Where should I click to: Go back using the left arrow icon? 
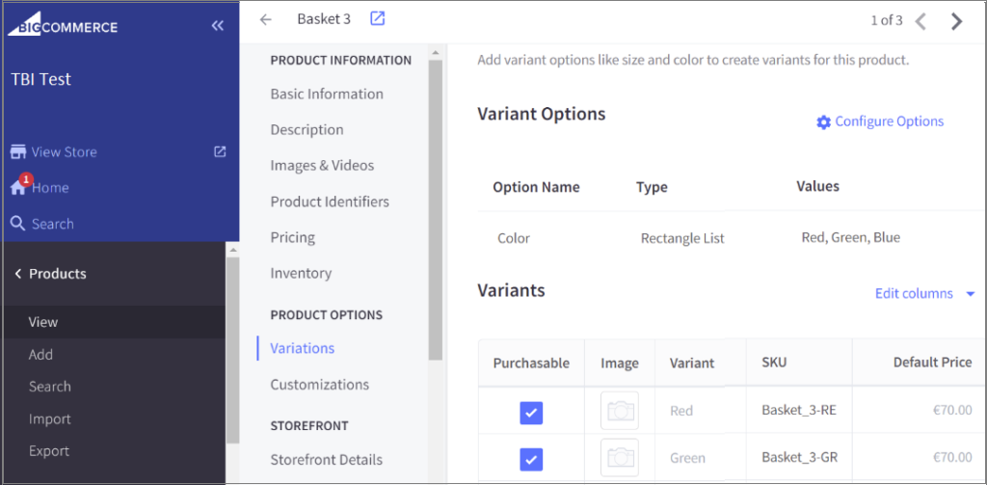tap(266, 19)
